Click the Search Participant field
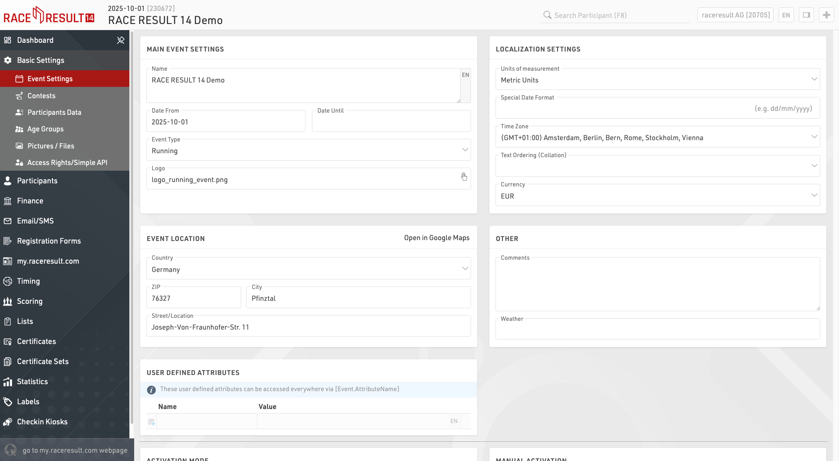The width and height of the screenshot is (839, 461). pos(615,15)
